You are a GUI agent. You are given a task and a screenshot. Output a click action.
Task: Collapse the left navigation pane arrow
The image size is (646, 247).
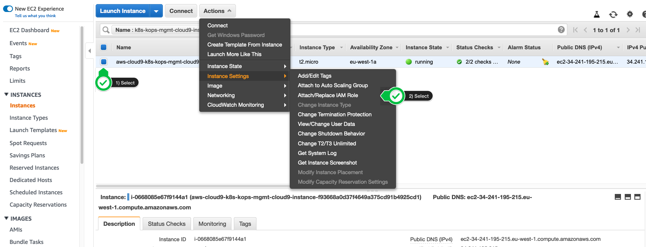tap(89, 51)
